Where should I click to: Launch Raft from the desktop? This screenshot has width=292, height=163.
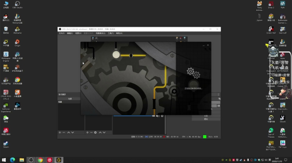(x=283, y=5)
